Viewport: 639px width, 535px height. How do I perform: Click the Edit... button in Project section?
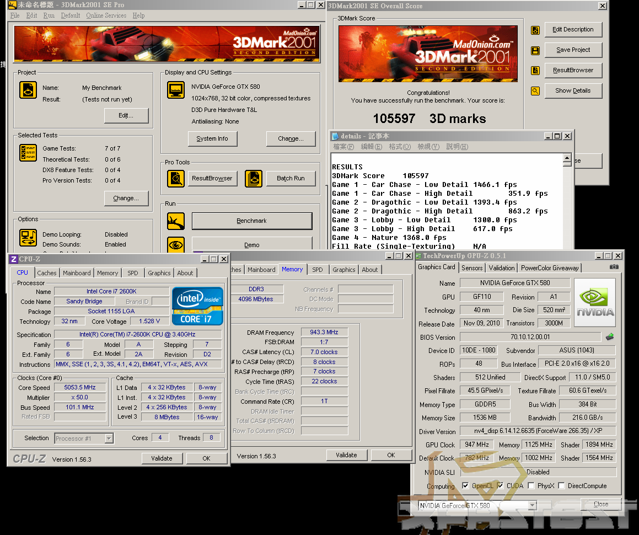(126, 116)
